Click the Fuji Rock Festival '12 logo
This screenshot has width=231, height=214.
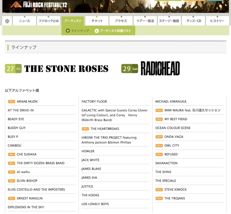(x=39, y=4)
